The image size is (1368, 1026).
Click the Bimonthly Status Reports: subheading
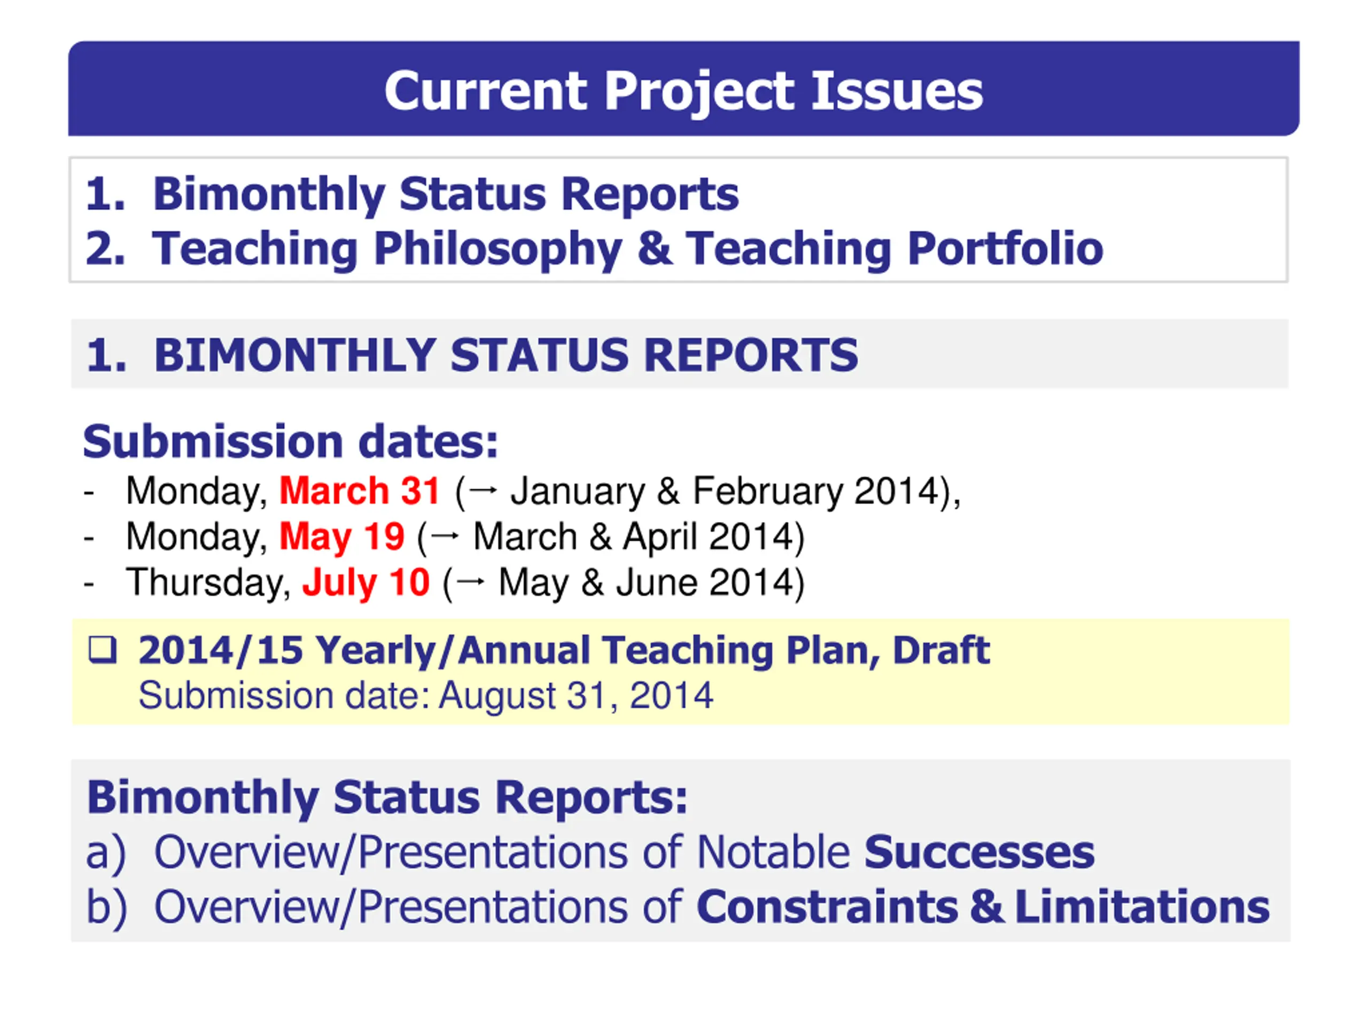tap(387, 797)
